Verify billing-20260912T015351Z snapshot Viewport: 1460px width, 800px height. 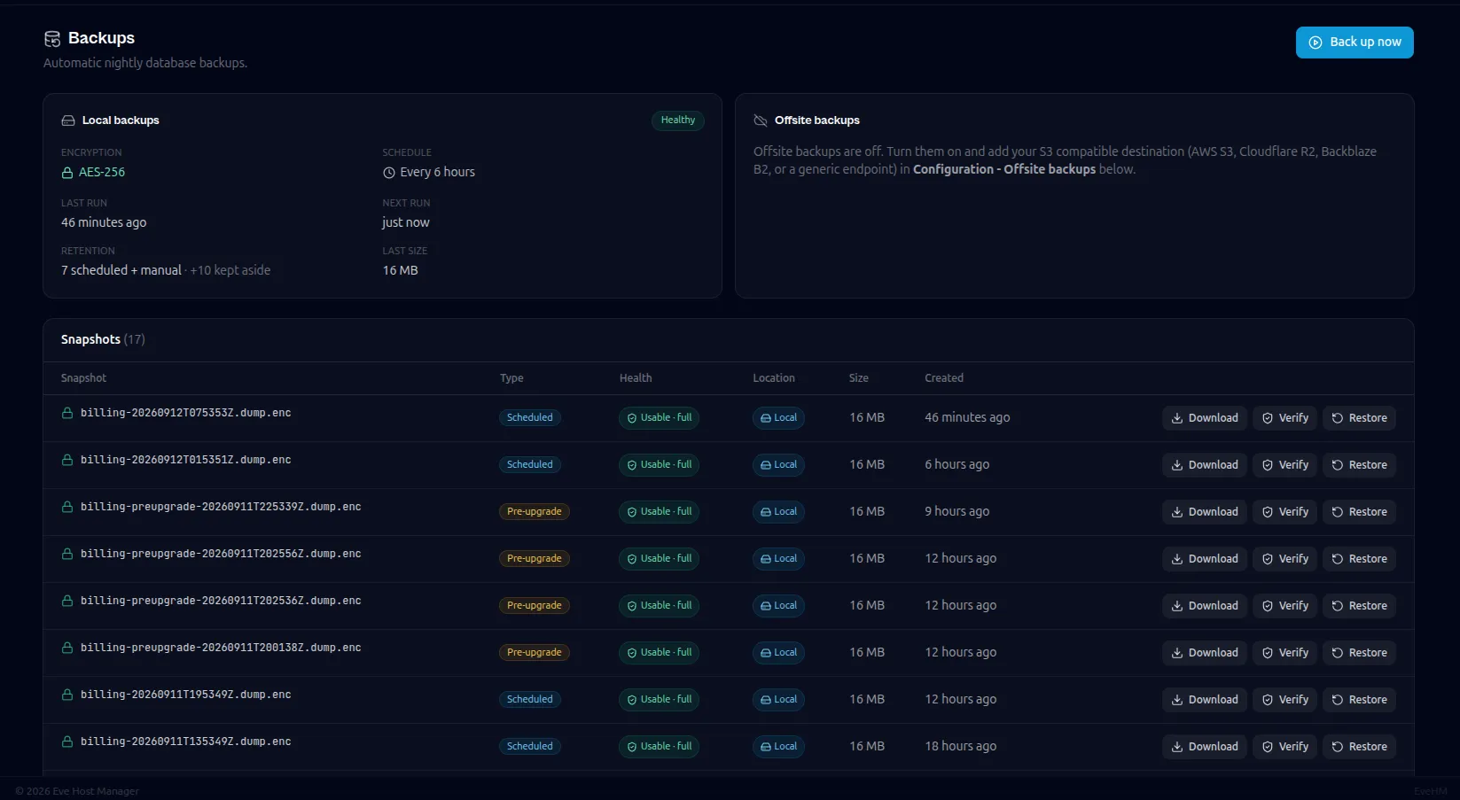(1285, 465)
